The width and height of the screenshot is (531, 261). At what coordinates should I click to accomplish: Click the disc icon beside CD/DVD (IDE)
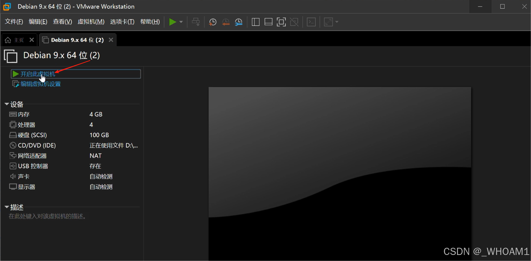coord(13,145)
